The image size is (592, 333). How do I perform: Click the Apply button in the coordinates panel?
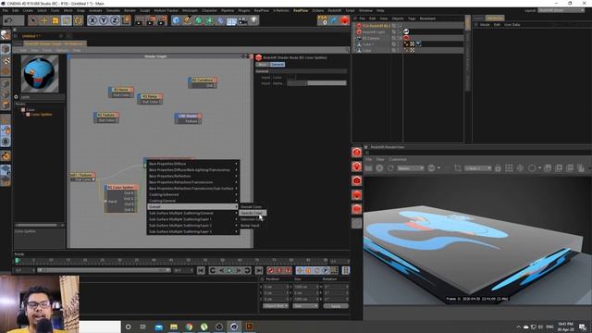coord(336,306)
